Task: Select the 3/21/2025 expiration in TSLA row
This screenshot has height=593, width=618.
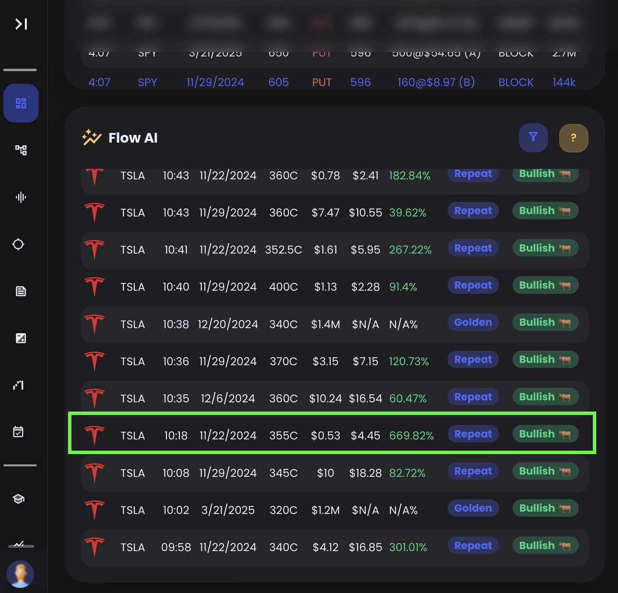Action: [228, 510]
